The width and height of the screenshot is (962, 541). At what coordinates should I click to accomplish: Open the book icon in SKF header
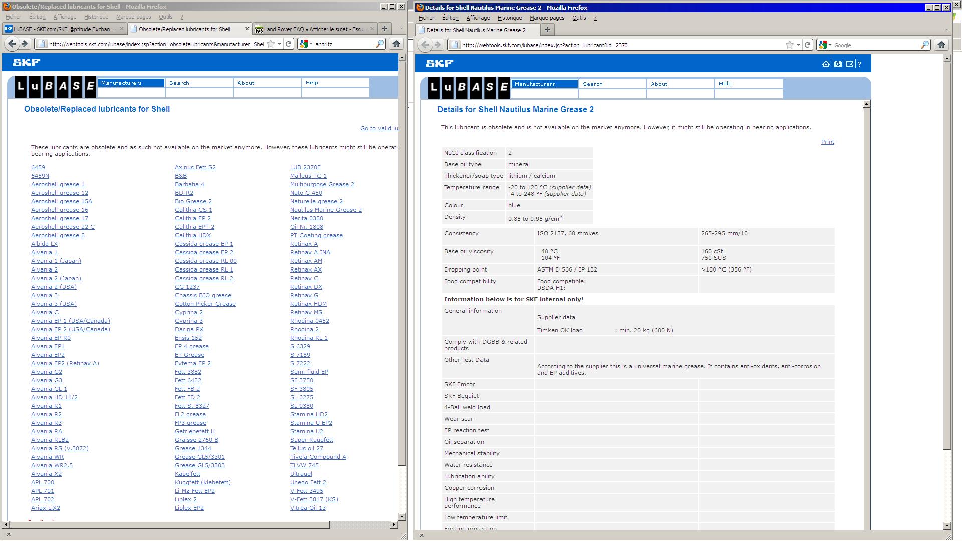(x=838, y=64)
